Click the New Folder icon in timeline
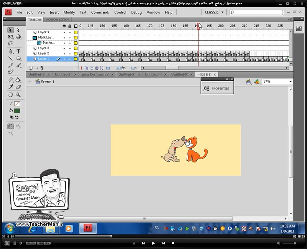The height and width of the screenshot is (249, 307). click(x=36, y=68)
